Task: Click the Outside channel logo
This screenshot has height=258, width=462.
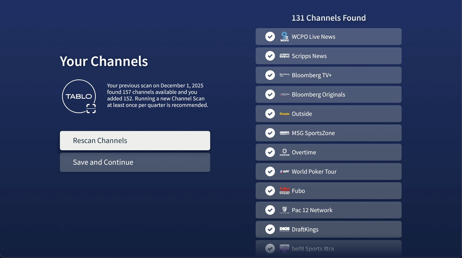Action: point(284,113)
